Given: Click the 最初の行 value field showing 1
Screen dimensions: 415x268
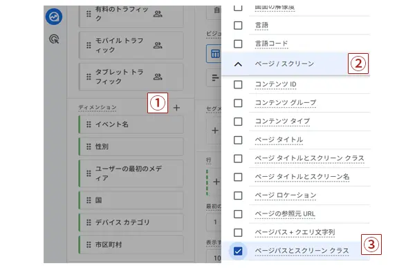Looking at the screenshot, I should [x=214, y=222].
